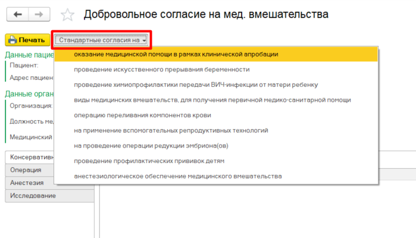Open the Консервативн... tab
The image size is (416, 238).
tap(30, 157)
